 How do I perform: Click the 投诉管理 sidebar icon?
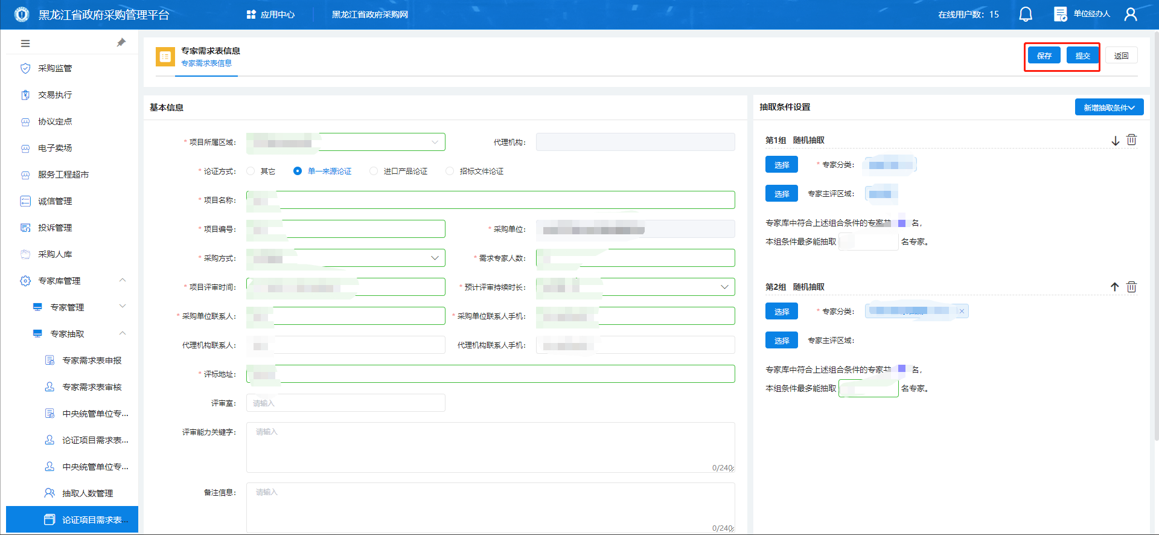[x=25, y=228]
